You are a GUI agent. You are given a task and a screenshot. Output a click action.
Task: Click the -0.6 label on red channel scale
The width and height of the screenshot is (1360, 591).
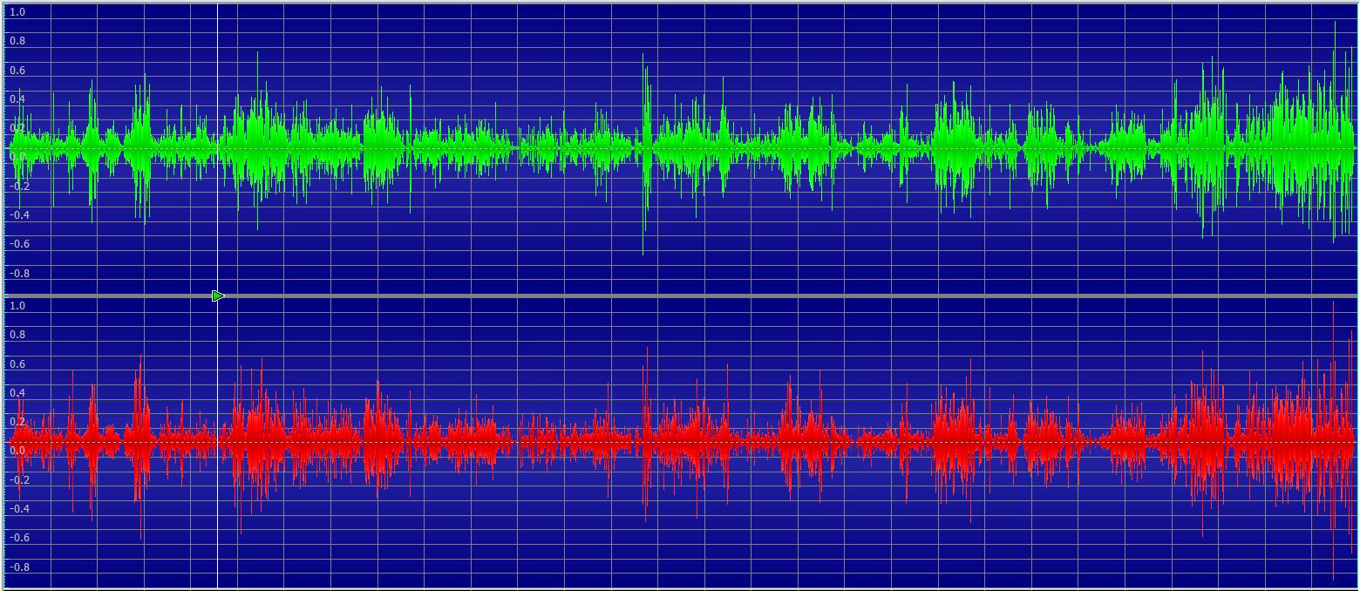pyautogui.click(x=18, y=538)
